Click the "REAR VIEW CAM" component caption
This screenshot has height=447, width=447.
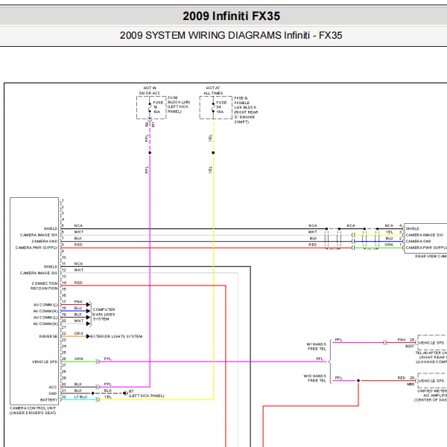click(x=431, y=257)
